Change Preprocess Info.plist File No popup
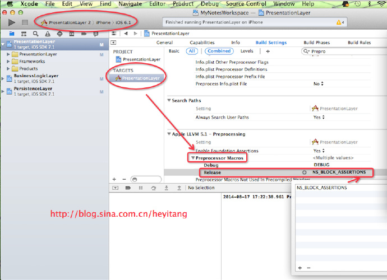Image resolution: width=387 pixels, height=280 pixels. 319,84
